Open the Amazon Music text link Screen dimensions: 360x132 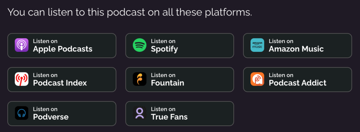click(296, 49)
